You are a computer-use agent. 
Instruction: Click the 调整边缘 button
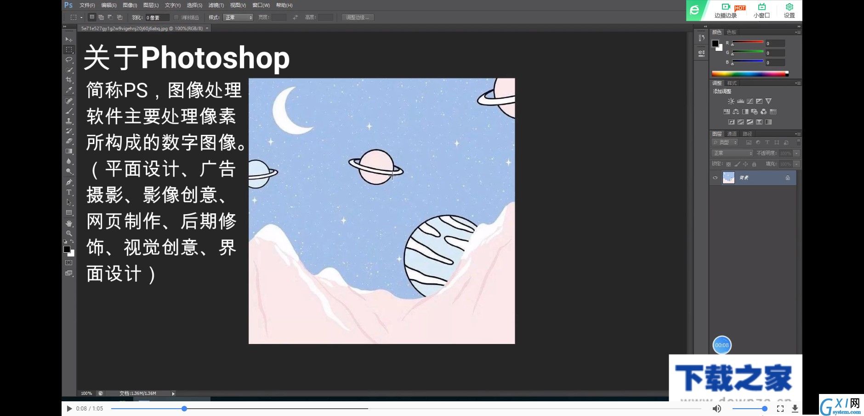pos(358,17)
